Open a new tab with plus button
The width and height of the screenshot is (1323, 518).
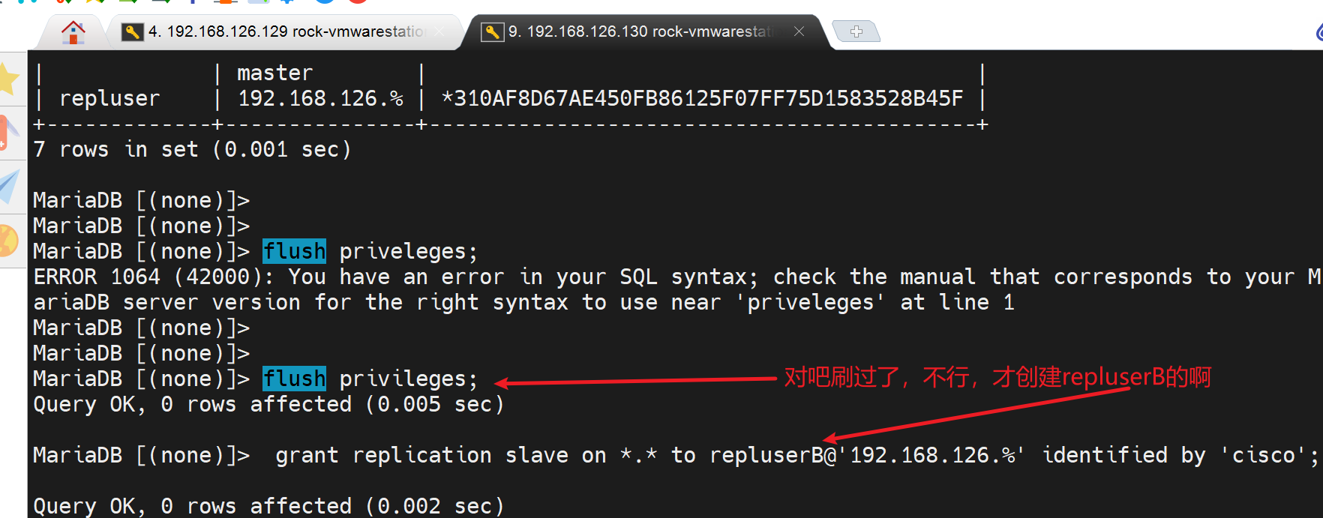(856, 31)
